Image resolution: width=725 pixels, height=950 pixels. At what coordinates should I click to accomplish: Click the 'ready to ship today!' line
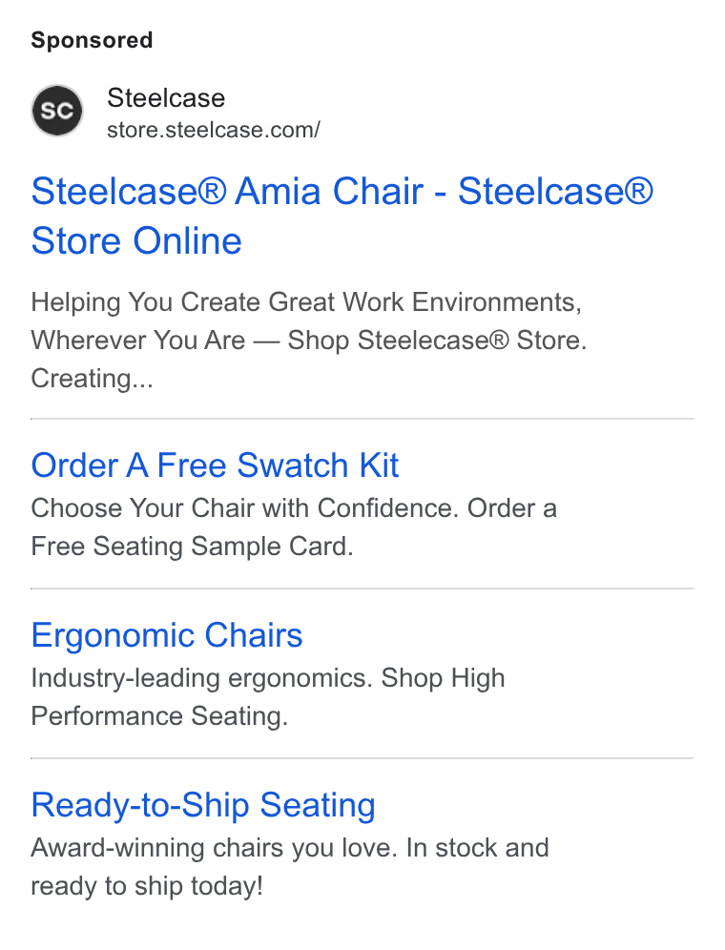point(147,886)
